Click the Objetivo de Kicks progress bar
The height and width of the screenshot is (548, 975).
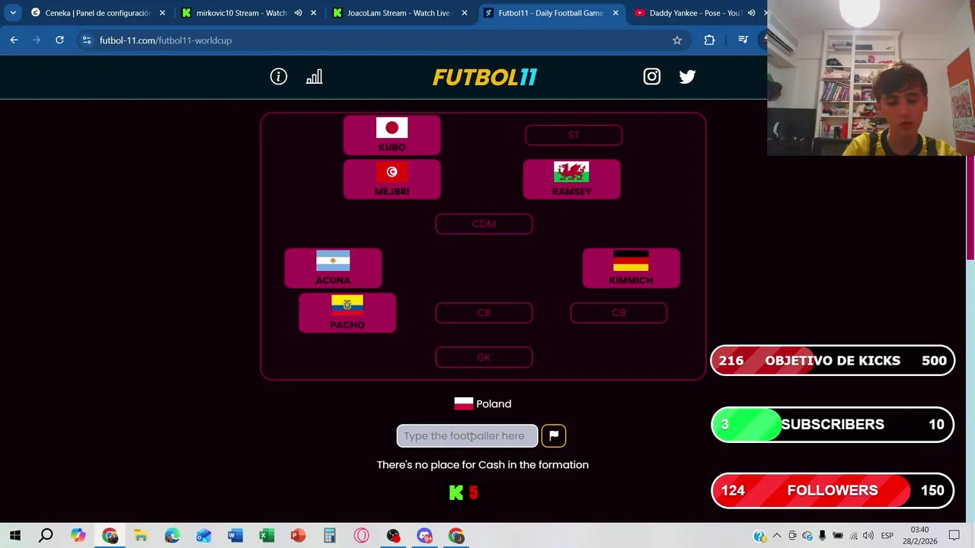(x=833, y=361)
